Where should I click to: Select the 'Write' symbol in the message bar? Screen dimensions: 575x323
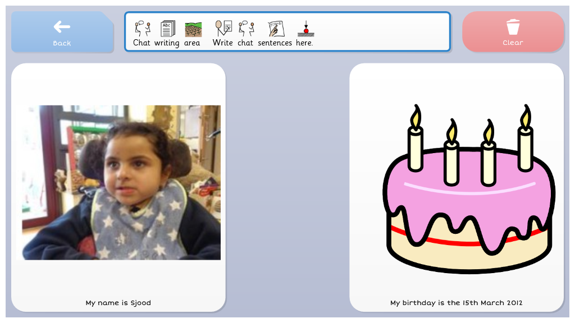223,28
